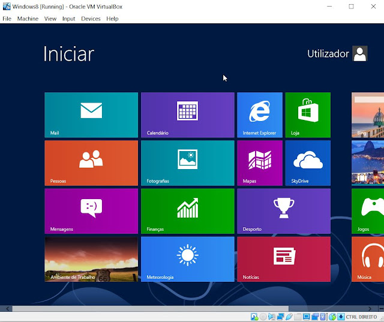
Task: Click the virtualization features V icon
Action: tap(323, 317)
